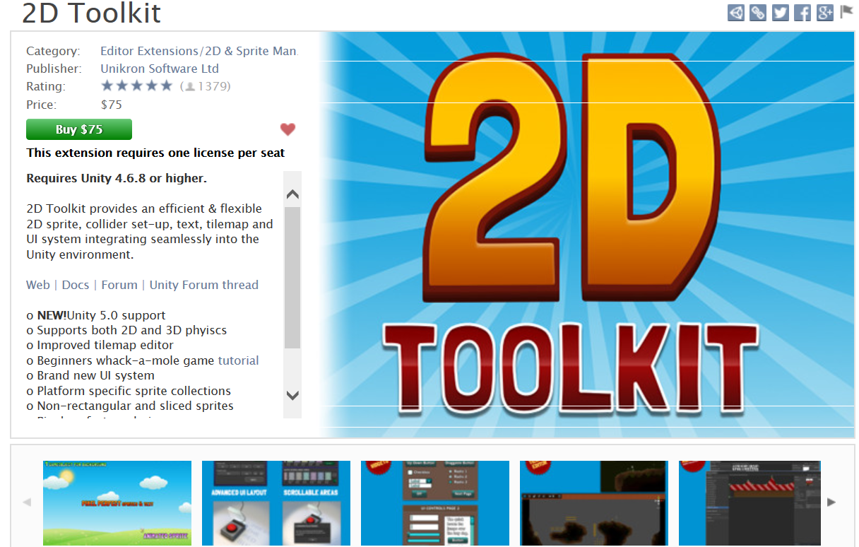Go to previous screenshots with left arrow

click(27, 502)
